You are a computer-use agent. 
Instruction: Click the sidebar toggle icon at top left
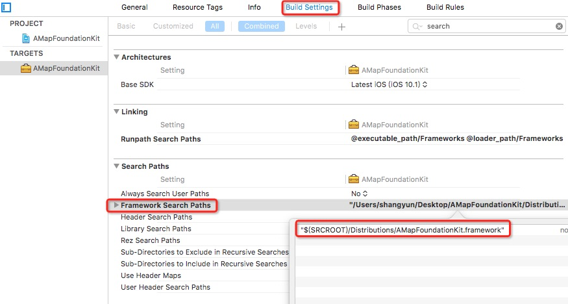pos(6,8)
